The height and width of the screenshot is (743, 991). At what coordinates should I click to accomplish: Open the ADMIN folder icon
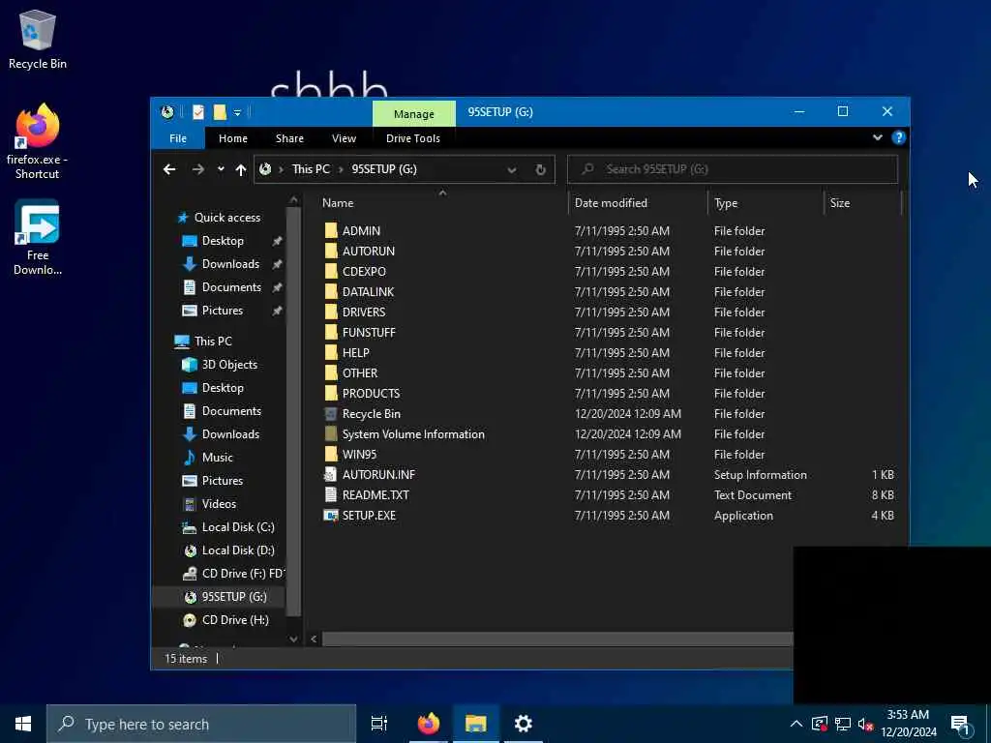click(x=331, y=230)
